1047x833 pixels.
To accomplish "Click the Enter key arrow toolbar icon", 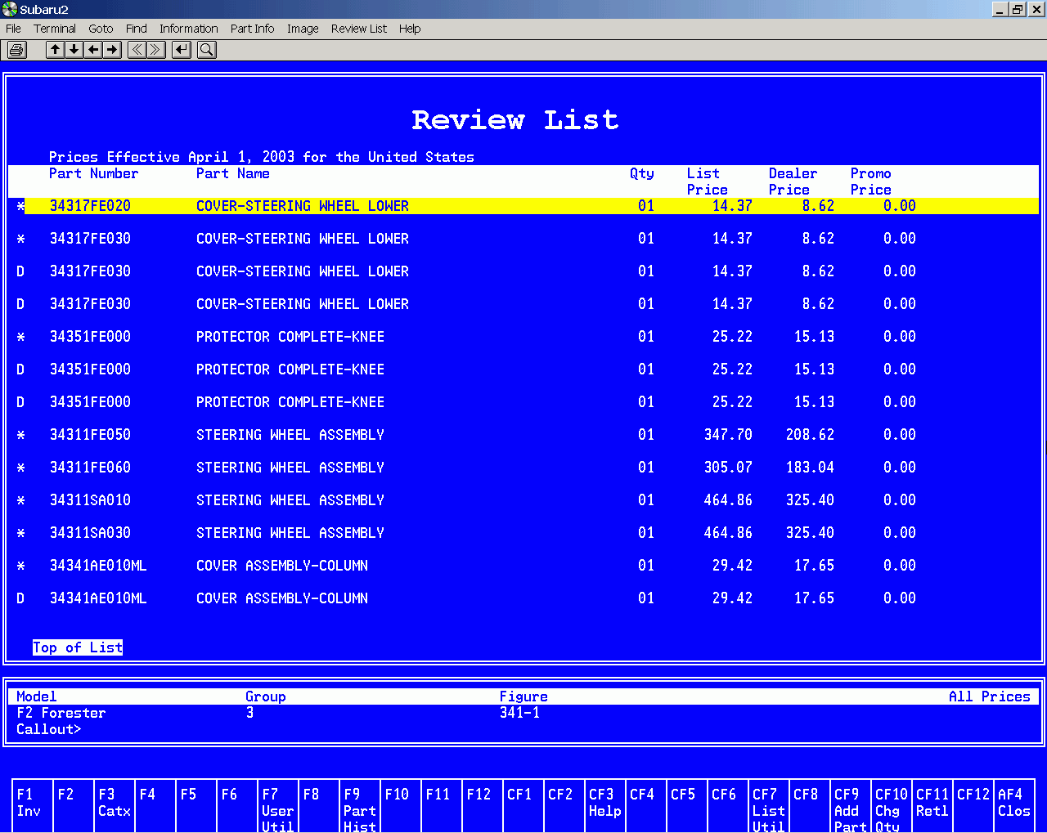I will (x=182, y=50).
